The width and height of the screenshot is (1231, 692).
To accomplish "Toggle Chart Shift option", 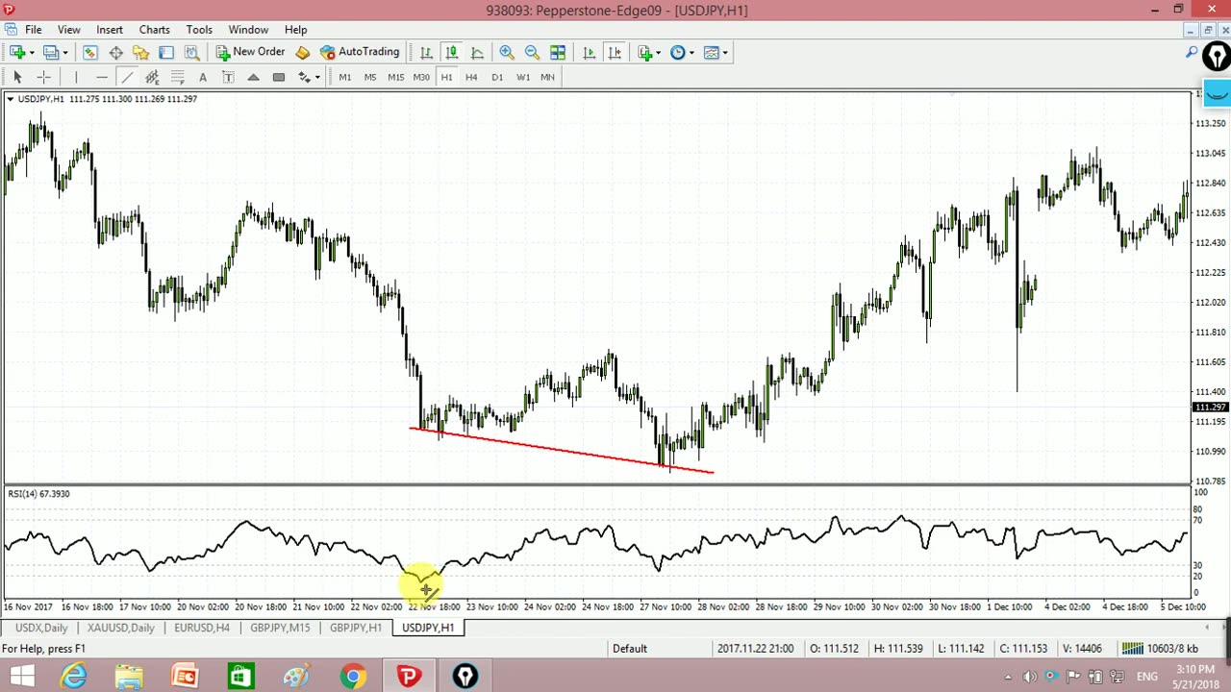I will coord(615,52).
